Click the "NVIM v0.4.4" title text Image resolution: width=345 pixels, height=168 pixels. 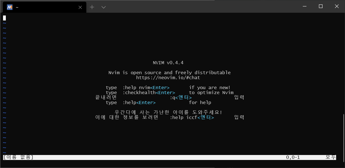coord(168,63)
